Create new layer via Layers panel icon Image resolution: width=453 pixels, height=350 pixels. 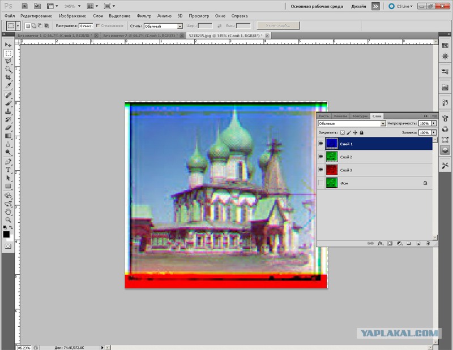click(x=418, y=243)
